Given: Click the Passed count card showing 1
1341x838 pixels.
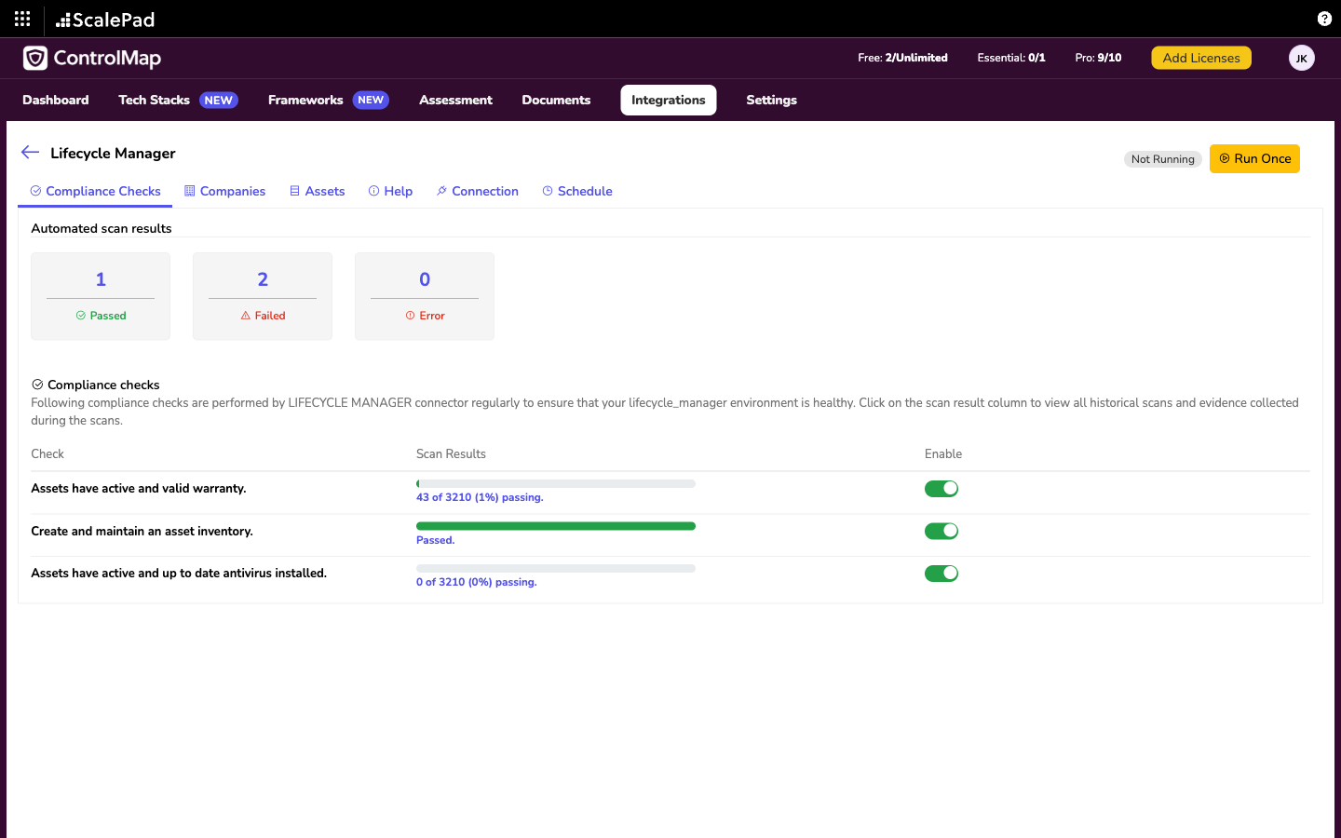Looking at the screenshot, I should tap(101, 296).
